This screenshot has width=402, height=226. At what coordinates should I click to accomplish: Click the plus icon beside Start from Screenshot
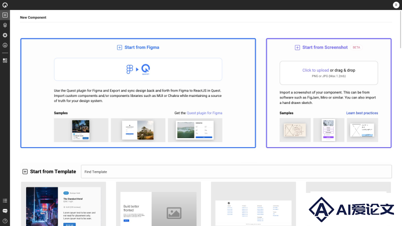[x=297, y=47]
